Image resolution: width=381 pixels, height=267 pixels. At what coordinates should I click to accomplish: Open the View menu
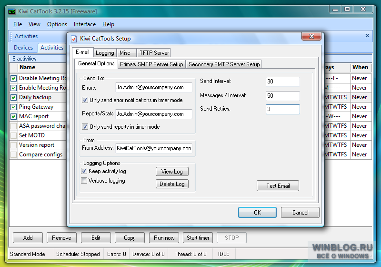coord(34,24)
